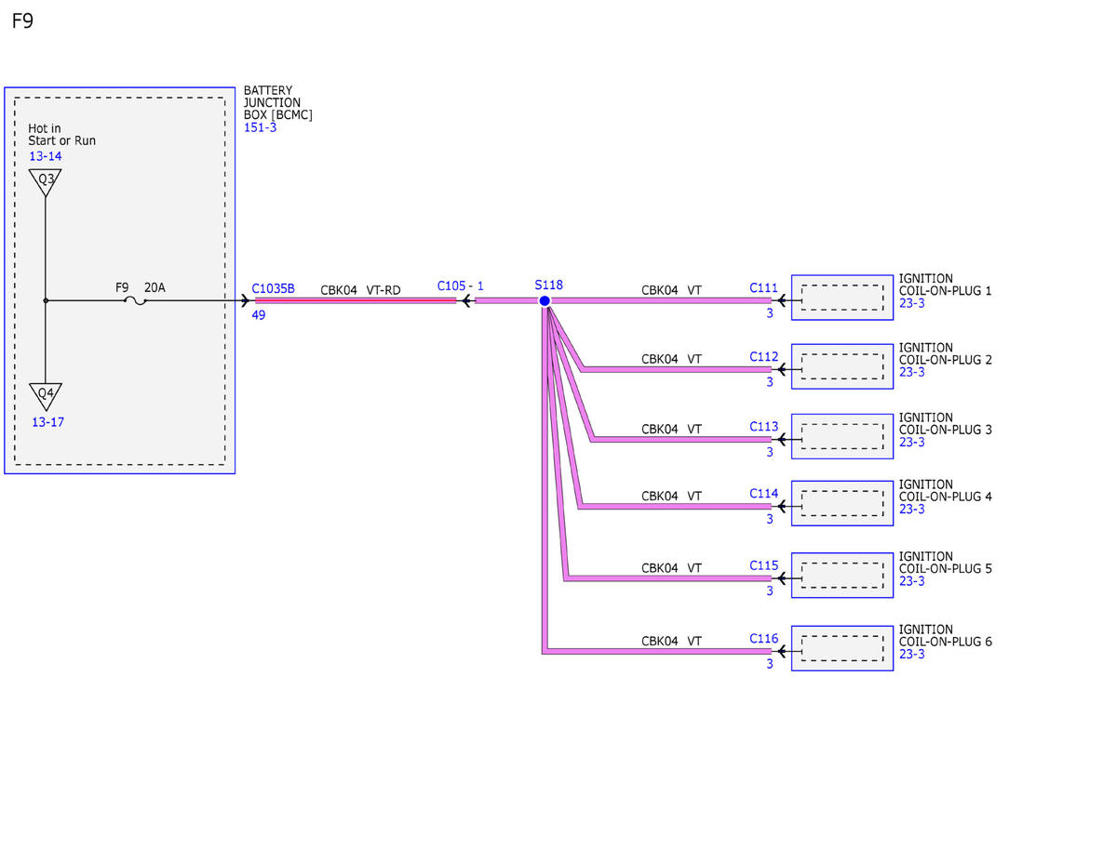The image size is (1117, 862).
Task: Click the C113 connector label
Action: (763, 427)
